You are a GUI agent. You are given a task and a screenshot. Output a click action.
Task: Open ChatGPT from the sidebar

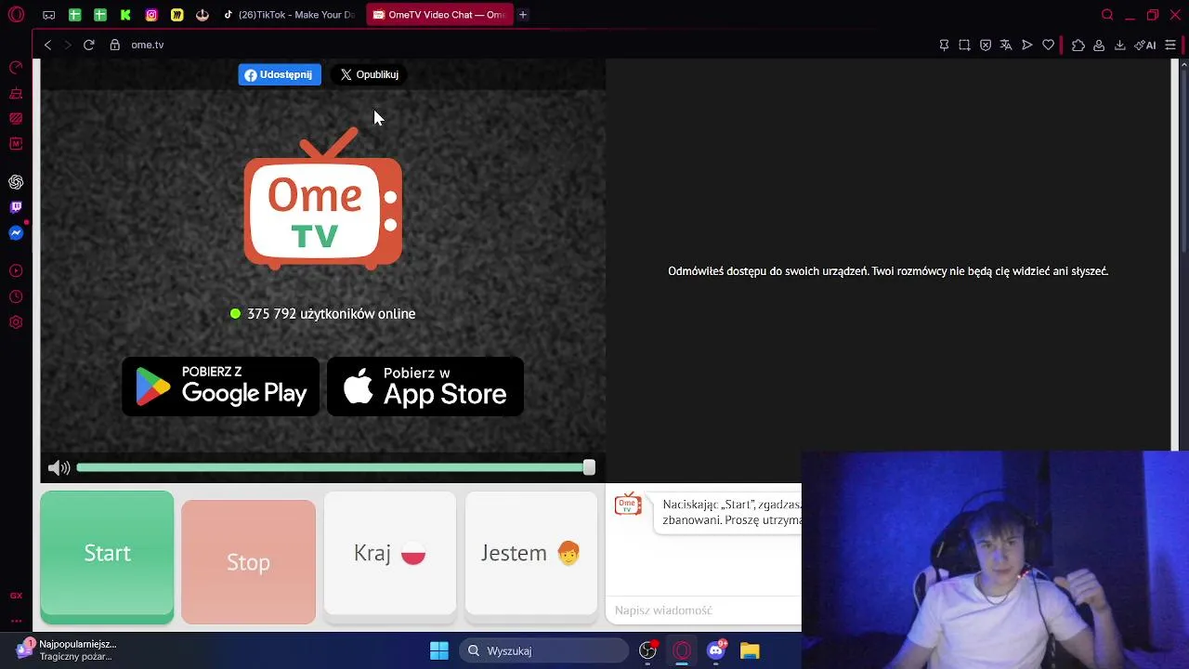16,182
